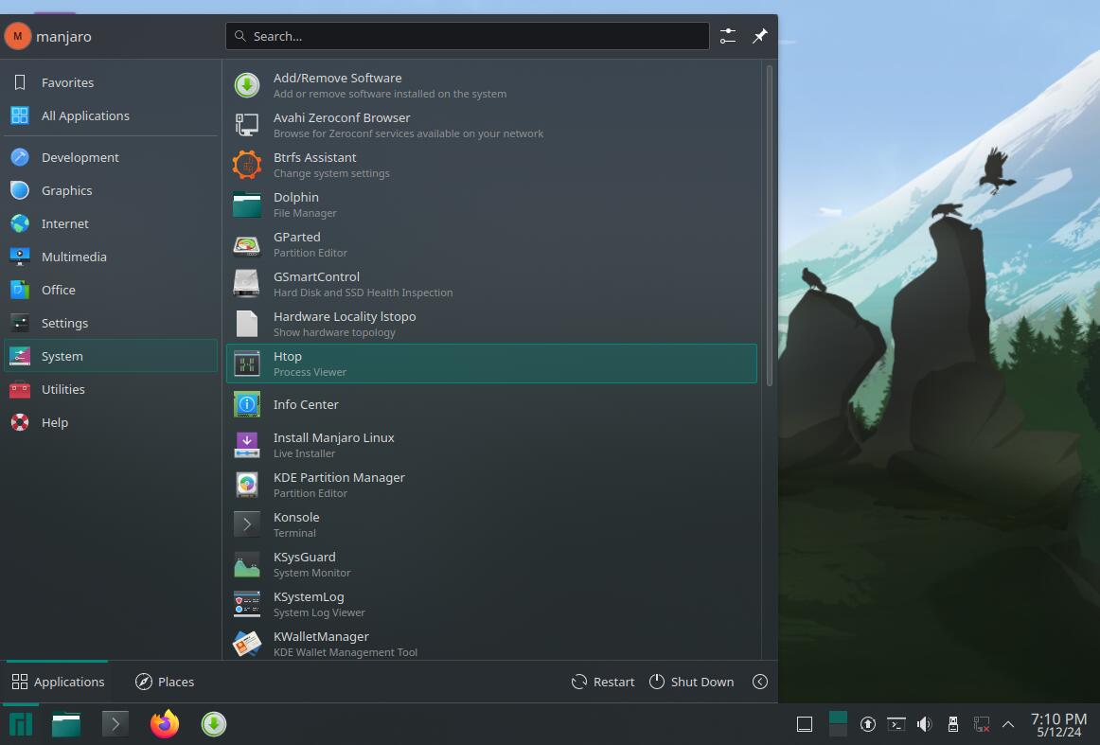Image resolution: width=1100 pixels, height=745 pixels.
Task: Launch GSmartControl disk health tool
Action: tap(491, 284)
